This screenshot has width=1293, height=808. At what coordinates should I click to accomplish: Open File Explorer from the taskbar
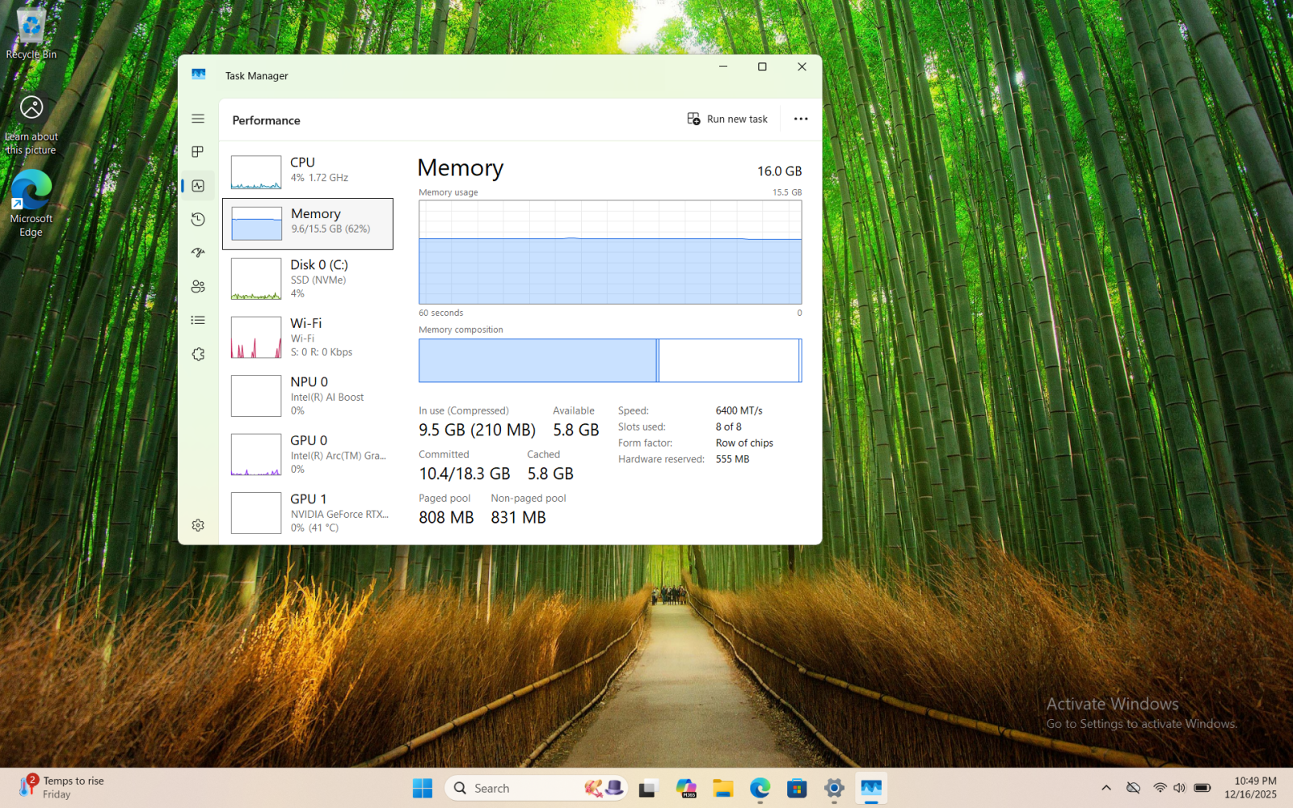722,788
